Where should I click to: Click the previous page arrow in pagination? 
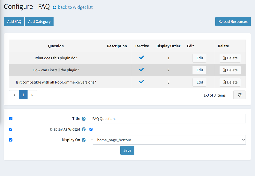(x=14, y=95)
